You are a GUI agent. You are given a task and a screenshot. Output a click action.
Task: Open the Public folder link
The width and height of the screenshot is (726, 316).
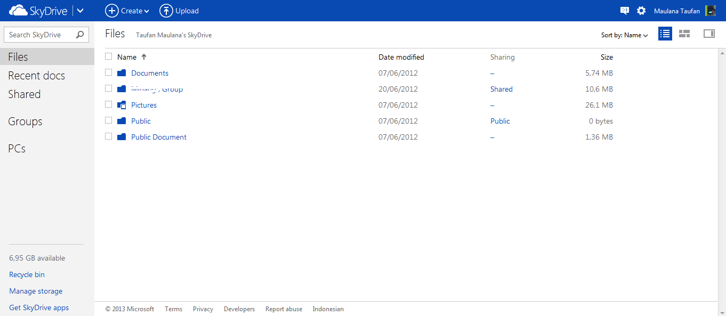pos(141,121)
